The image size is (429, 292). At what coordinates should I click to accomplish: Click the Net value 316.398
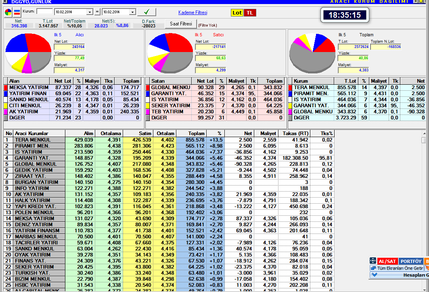[x=19, y=26]
